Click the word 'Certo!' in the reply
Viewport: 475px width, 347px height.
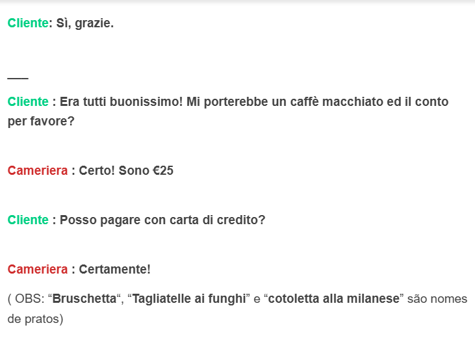click(97, 170)
